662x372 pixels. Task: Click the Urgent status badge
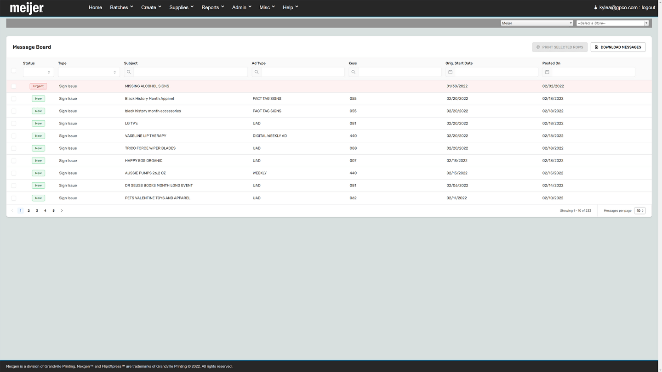[x=39, y=86]
